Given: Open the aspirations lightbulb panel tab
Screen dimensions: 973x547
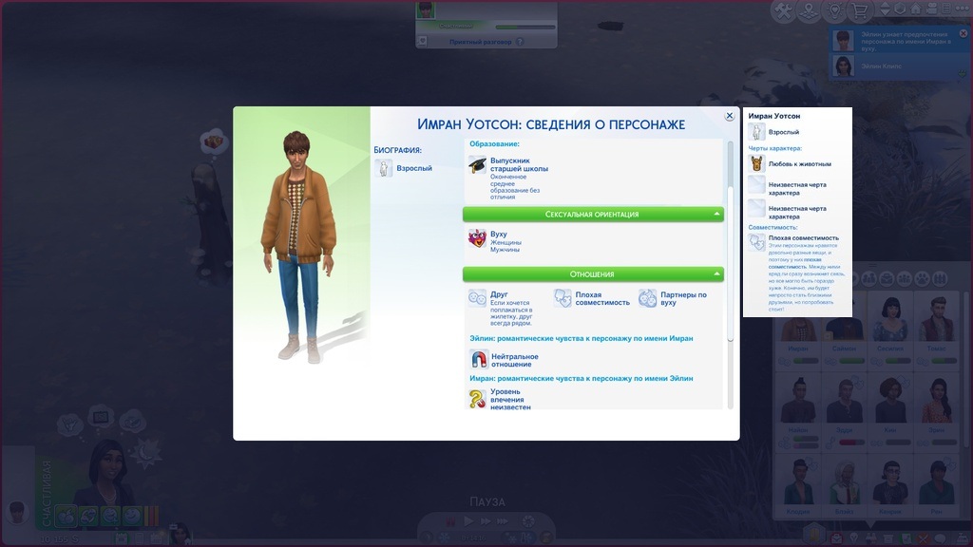Looking at the screenshot, I should (x=854, y=538).
